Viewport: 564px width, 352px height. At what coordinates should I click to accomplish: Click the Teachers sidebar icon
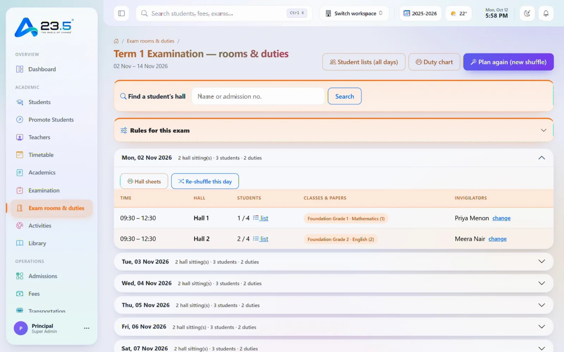point(20,137)
